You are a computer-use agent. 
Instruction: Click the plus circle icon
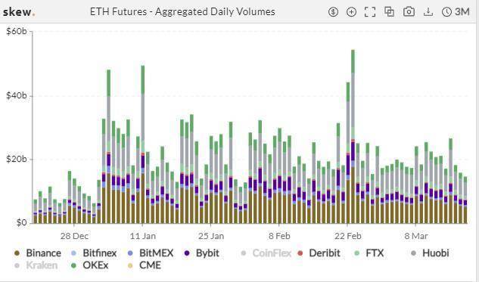point(351,12)
